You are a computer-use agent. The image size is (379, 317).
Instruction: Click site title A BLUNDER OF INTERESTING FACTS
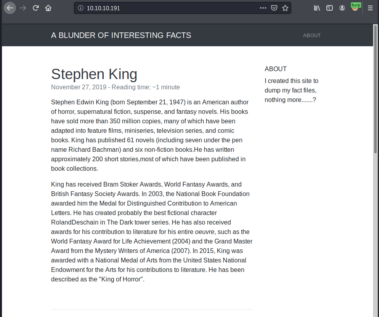121,36
